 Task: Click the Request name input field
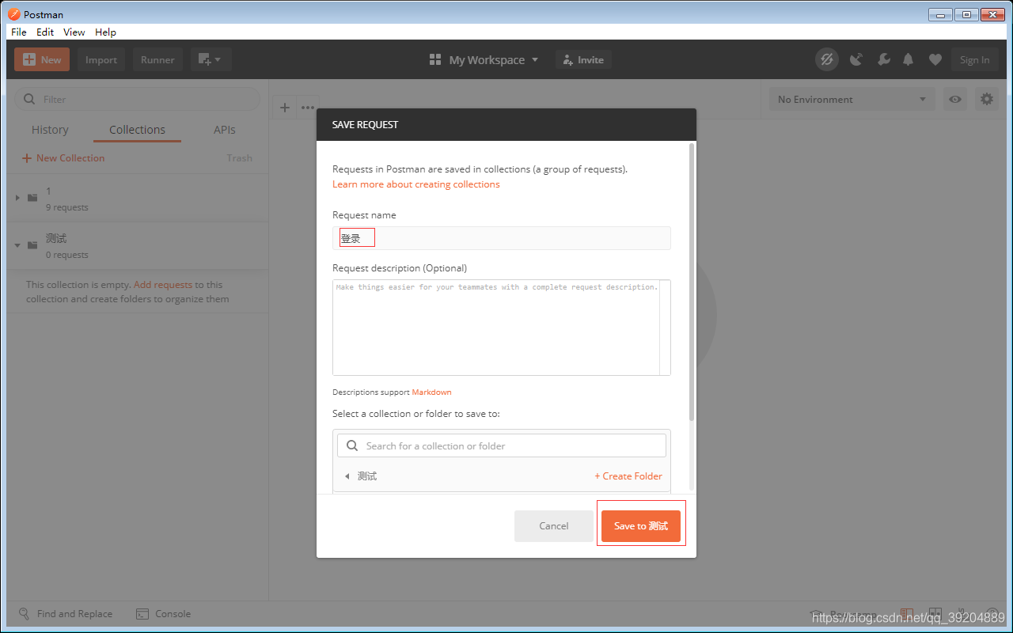tap(502, 238)
